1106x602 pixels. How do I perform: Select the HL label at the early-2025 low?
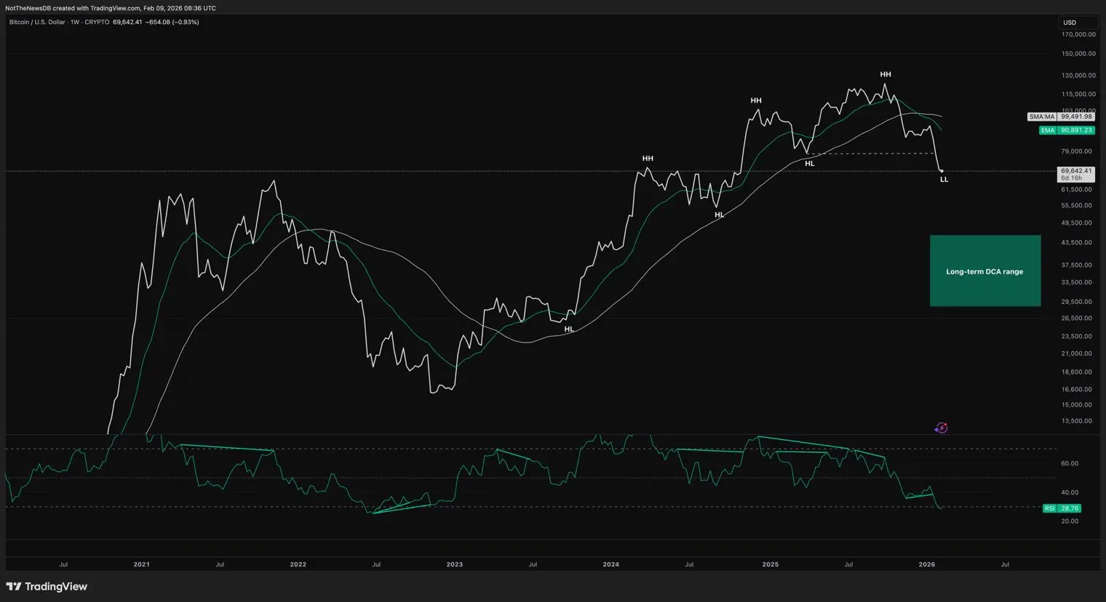[810, 164]
